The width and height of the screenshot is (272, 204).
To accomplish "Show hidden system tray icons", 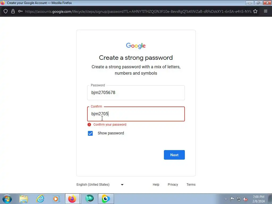I will pos(226,199).
